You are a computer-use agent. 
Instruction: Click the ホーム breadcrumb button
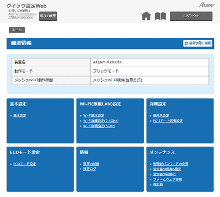coord(17,30)
